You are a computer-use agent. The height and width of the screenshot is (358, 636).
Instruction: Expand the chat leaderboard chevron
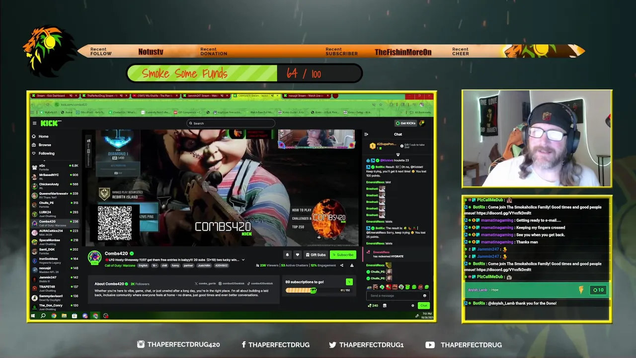click(397, 155)
